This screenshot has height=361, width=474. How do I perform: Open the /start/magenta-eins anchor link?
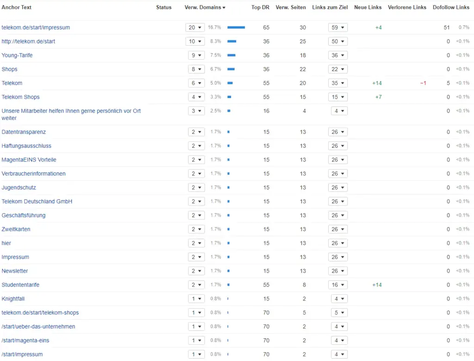tap(25, 341)
